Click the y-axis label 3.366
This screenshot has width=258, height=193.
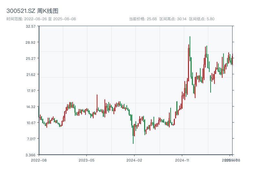tap(31, 155)
